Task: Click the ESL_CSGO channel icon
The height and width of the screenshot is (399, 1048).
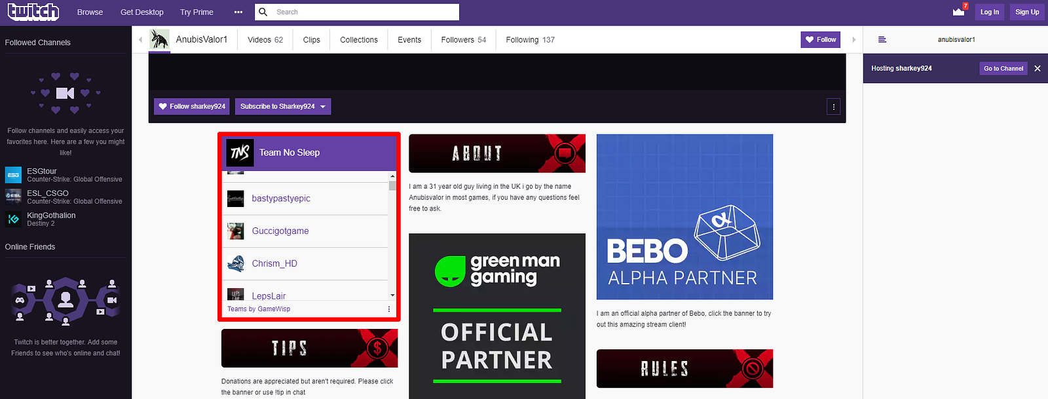Action: (13, 197)
